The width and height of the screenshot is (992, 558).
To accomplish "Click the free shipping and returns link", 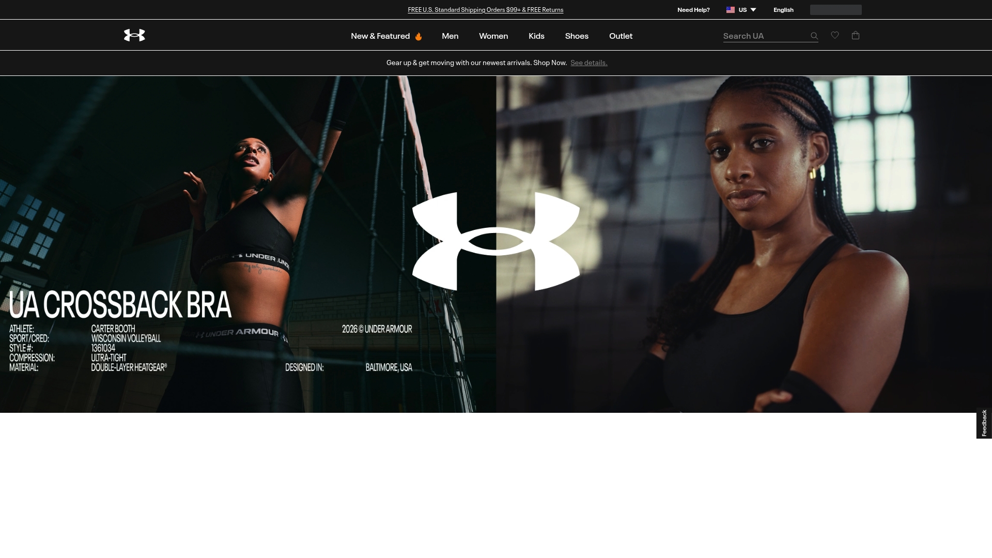I will (485, 10).
